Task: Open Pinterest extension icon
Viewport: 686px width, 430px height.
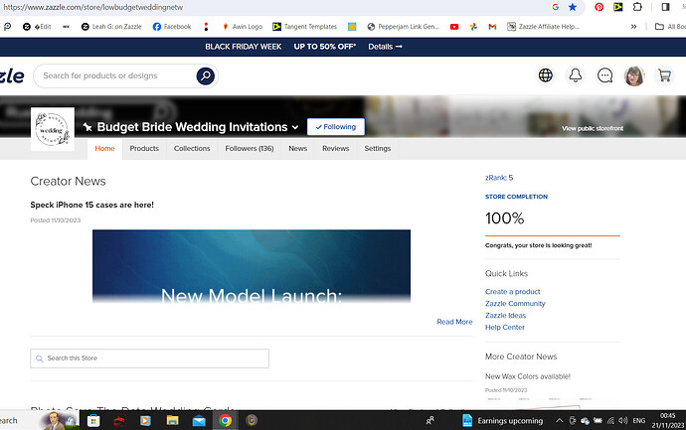Action: pos(599,7)
